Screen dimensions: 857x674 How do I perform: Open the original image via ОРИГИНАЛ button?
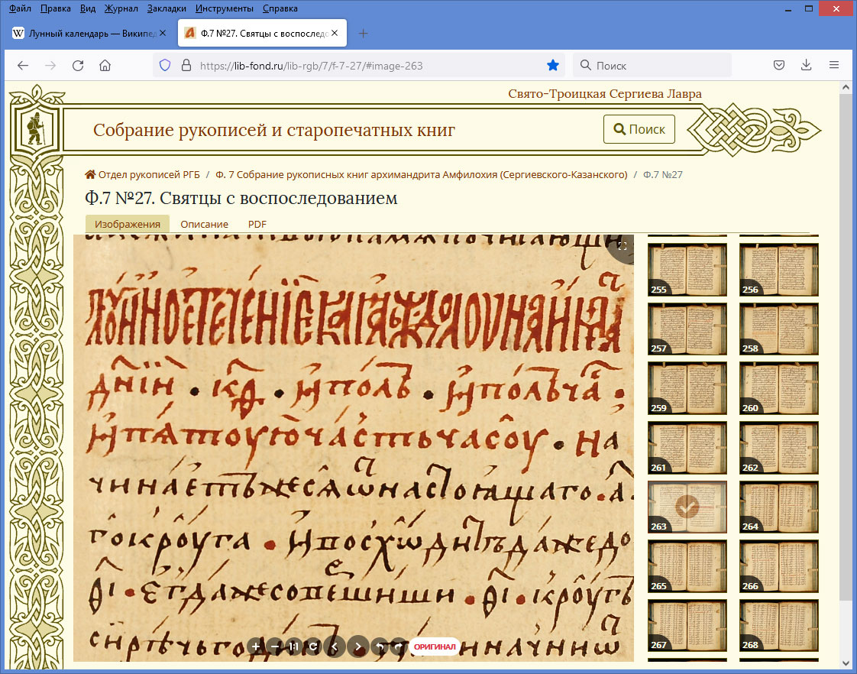tap(435, 646)
